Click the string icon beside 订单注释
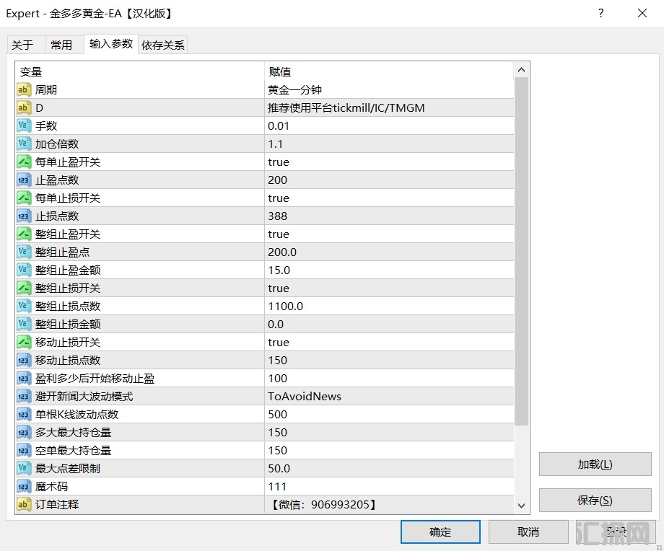 (24, 505)
